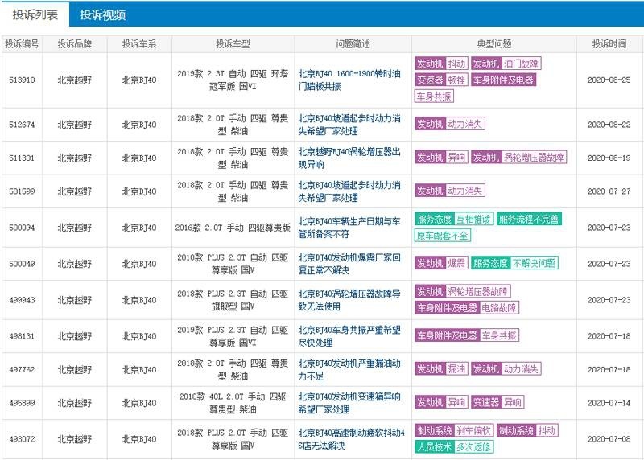Image resolution: width=644 pixels, height=460 pixels.
Task: Open complaint link for row 512674
Action: [x=349, y=125]
